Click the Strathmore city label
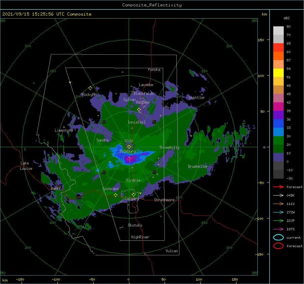Screen dimensions: 304x284 164,200
